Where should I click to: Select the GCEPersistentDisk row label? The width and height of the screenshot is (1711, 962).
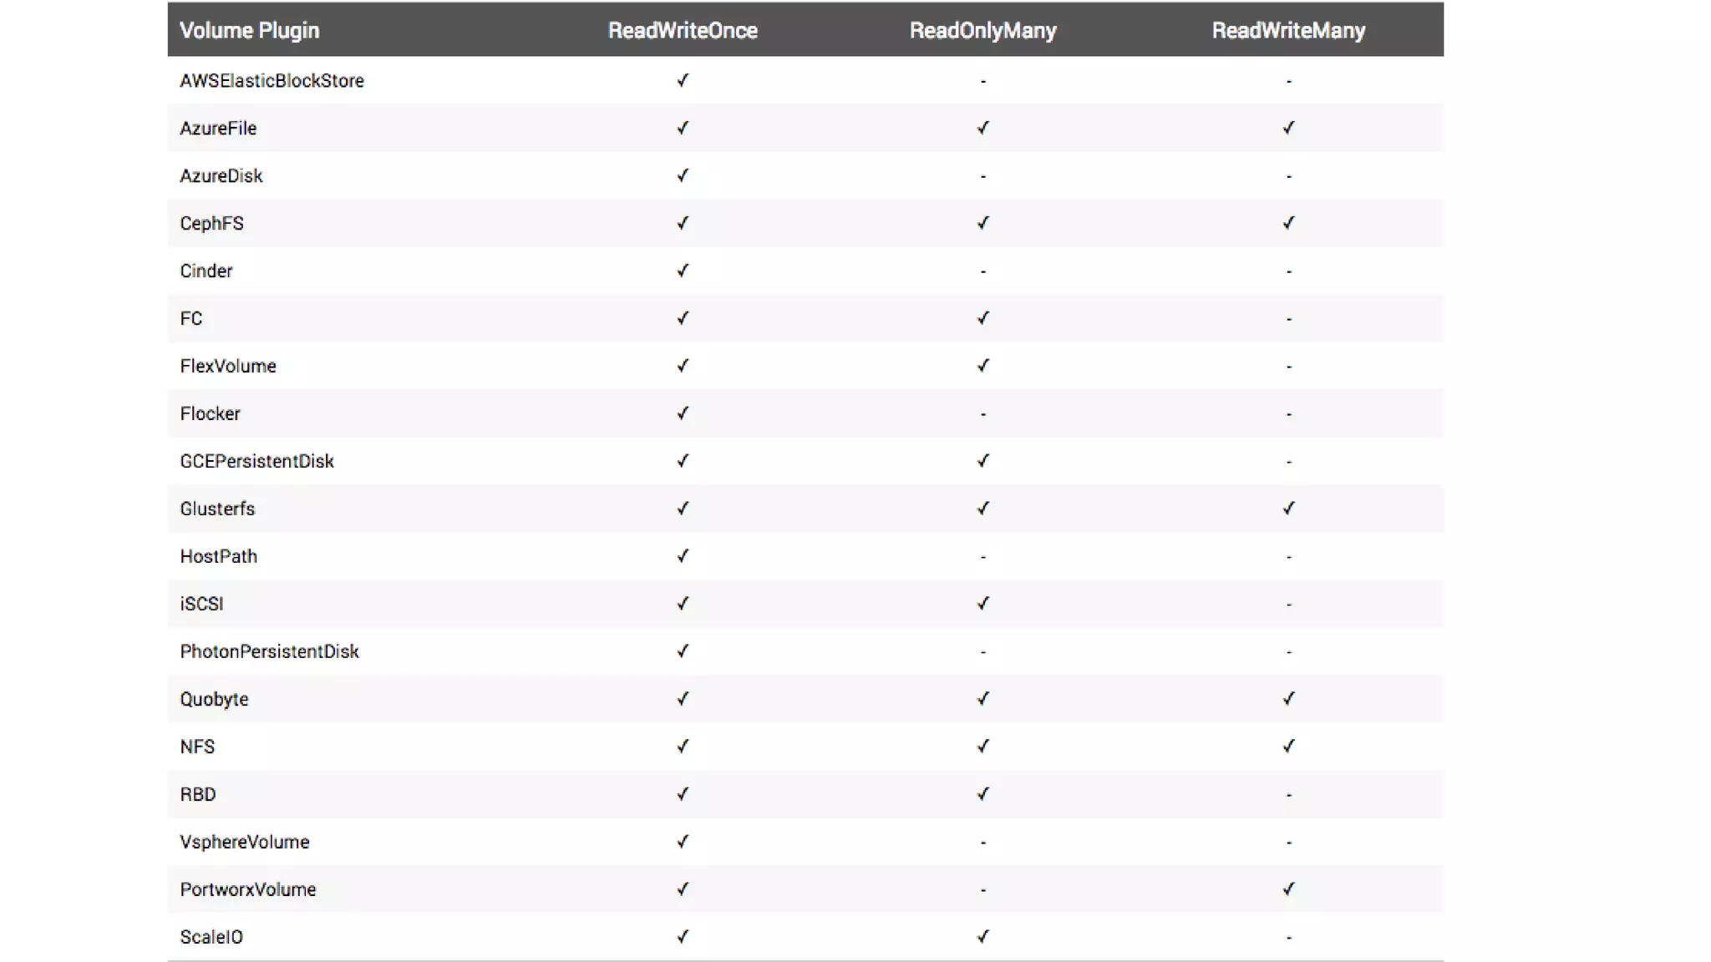(x=256, y=462)
